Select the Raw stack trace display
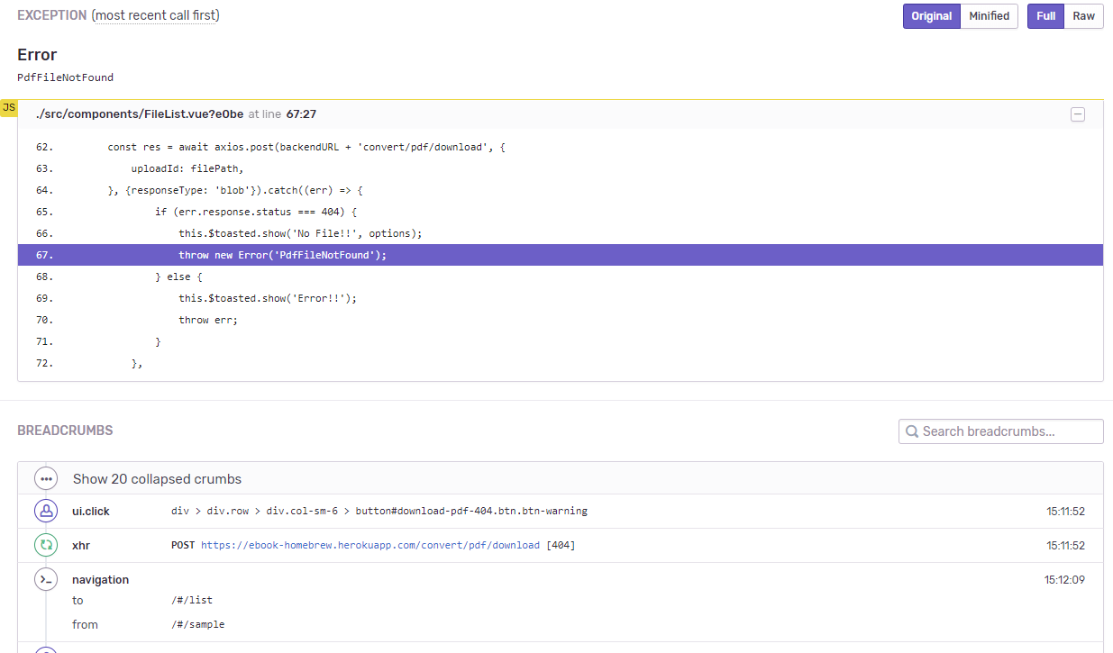The width and height of the screenshot is (1113, 653). coord(1083,16)
